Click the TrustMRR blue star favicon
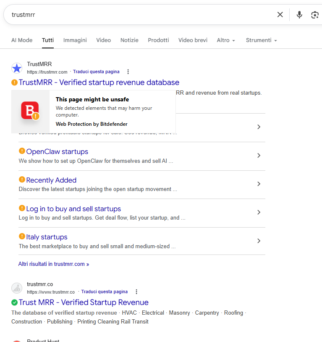The width and height of the screenshot is (322, 342). [x=17, y=68]
